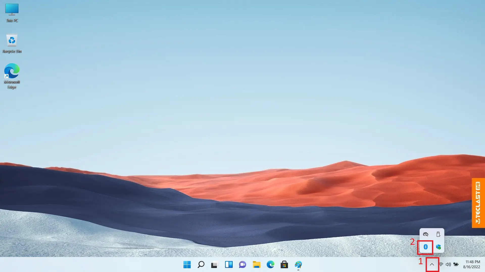The height and width of the screenshot is (272, 485).
Task: Open the Widgets panel from the taskbar
Action: pyautogui.click(x=229, y=265)
